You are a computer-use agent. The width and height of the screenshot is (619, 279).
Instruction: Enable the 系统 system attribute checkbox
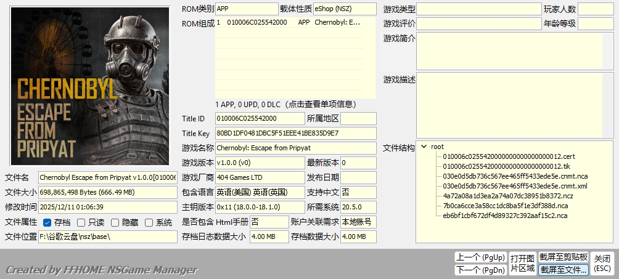[x=149, y=222]
